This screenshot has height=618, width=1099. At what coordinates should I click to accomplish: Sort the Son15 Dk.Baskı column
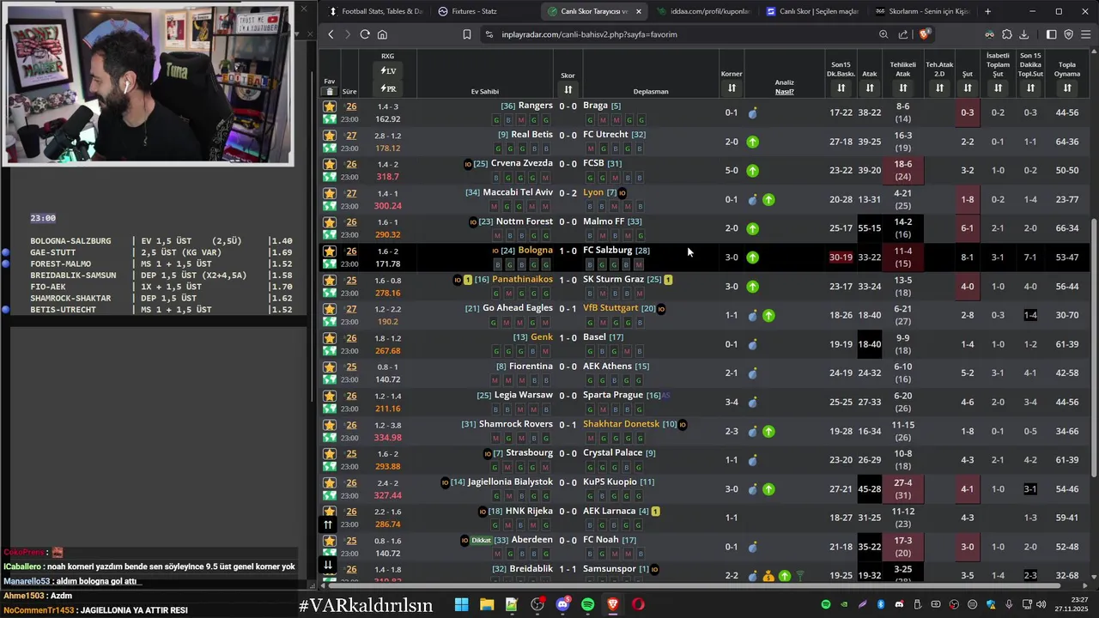click(841, 88)
